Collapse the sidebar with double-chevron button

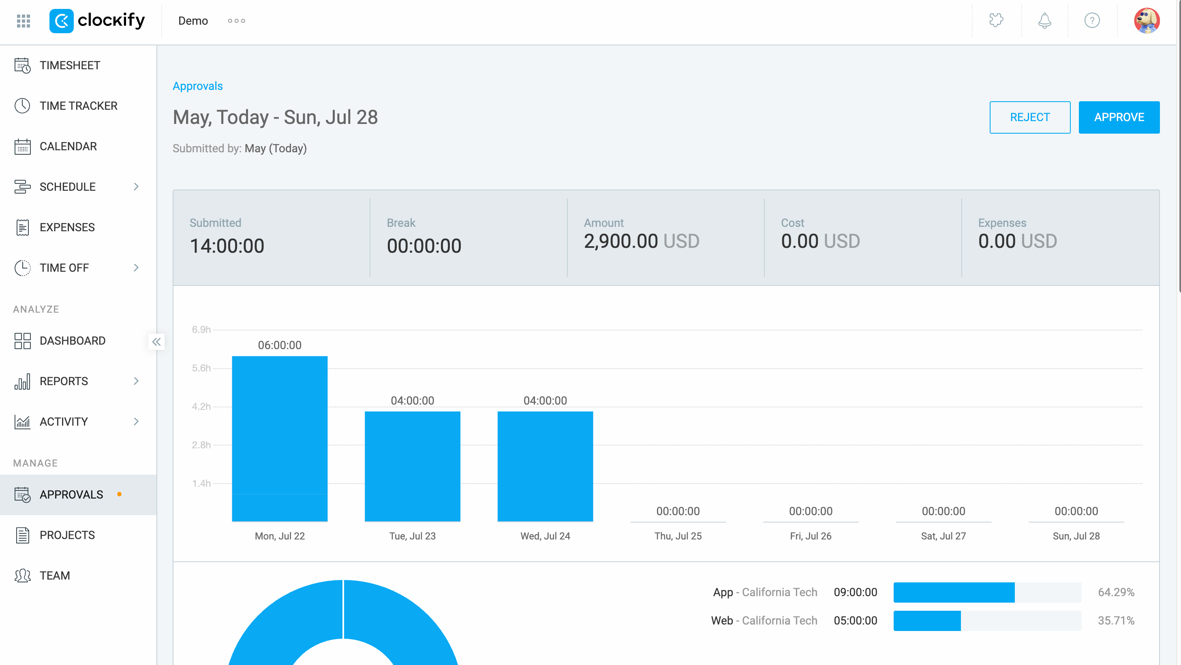[x=156, y=342]
